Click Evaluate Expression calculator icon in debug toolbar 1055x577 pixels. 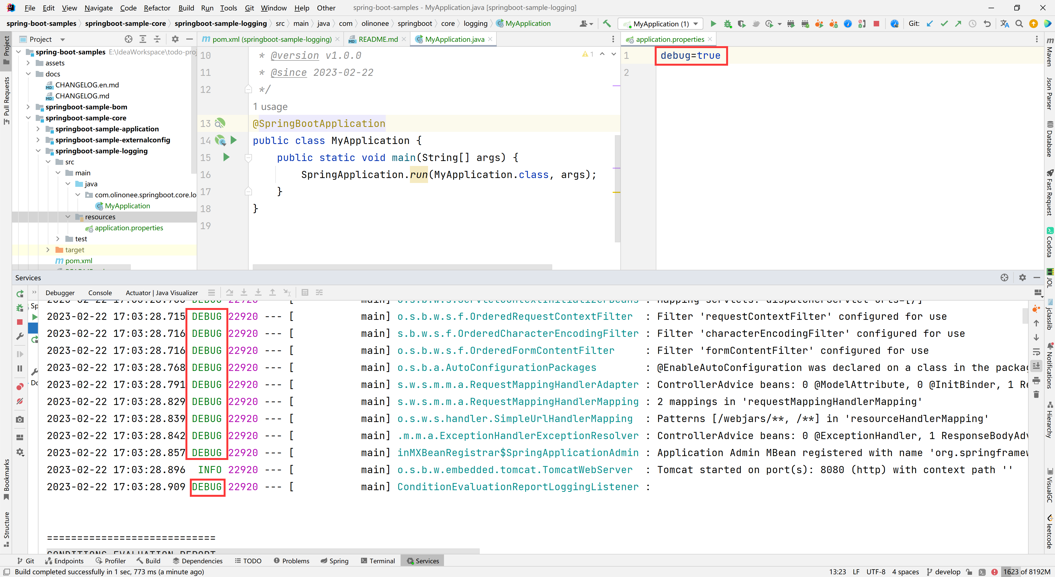[x=305, y=292]
